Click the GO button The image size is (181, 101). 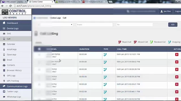(173, 24)
